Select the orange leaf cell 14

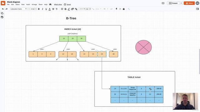tap(63, 54)
